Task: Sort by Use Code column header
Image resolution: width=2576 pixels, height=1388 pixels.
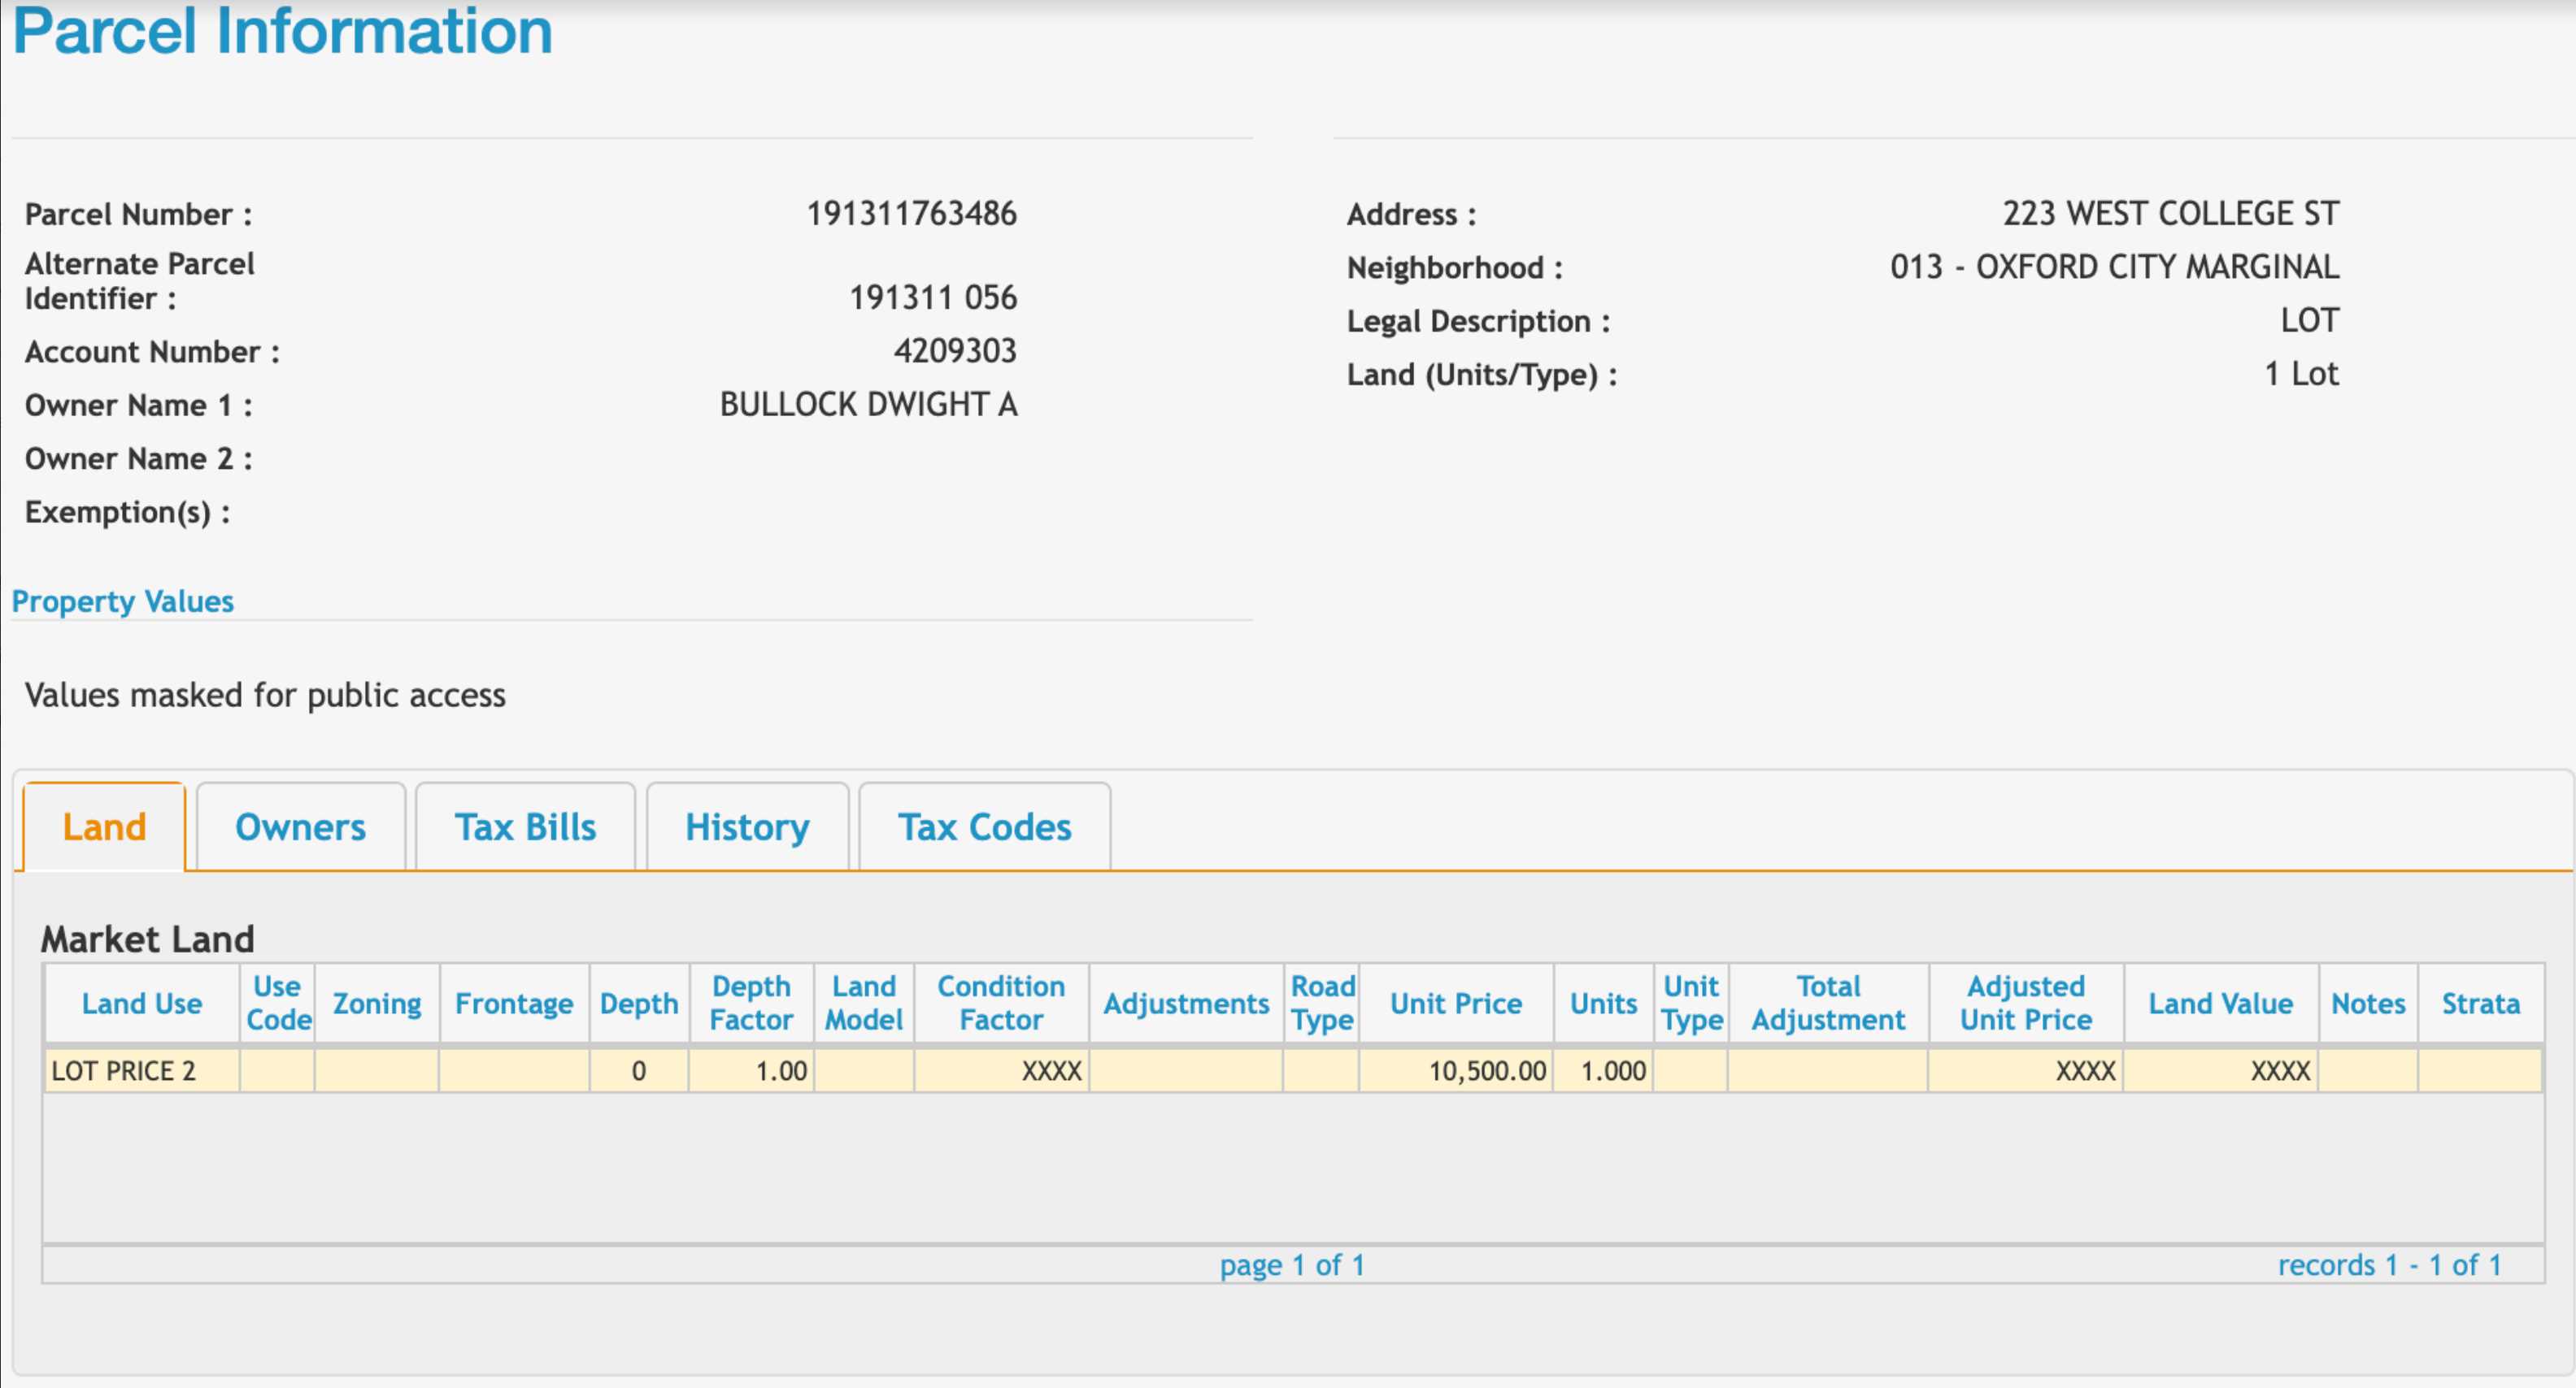Action: (x=278, y=1004)
